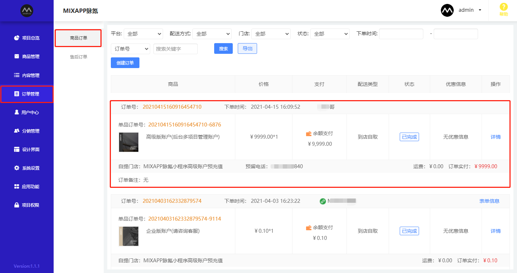The height and width of the screenshot is (273, 517).
Task: Click the pie chart icon beside 项目总览
Action: (x=16, y=38)
